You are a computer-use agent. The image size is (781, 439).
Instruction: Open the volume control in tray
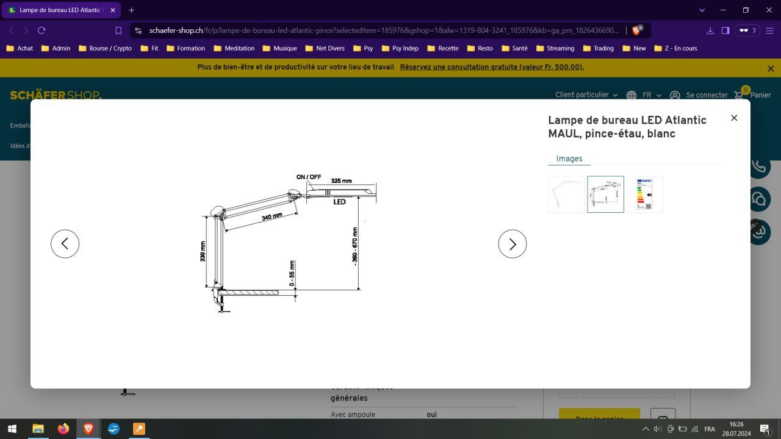click(x=658, y=429)
